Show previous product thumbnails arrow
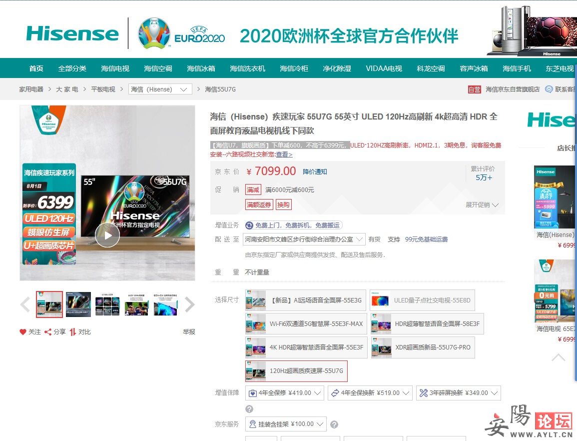 tap(25, 304)
